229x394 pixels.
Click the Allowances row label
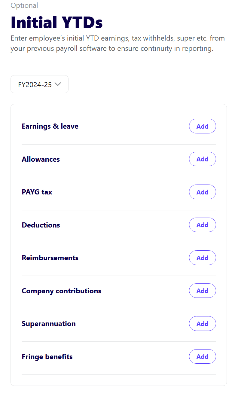41,159
